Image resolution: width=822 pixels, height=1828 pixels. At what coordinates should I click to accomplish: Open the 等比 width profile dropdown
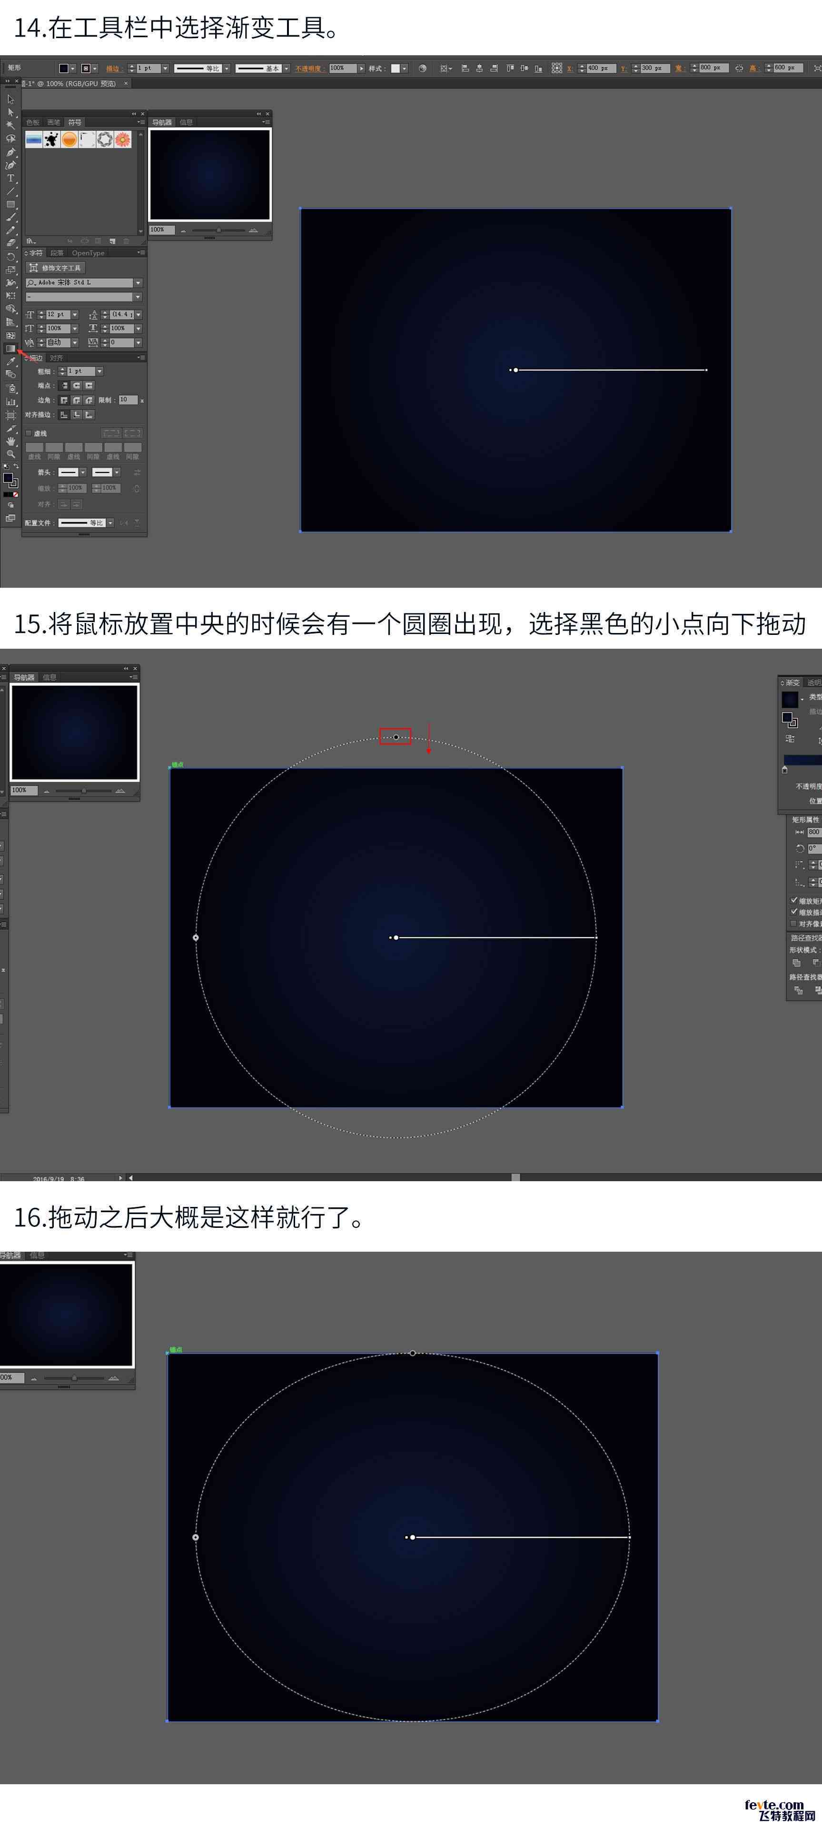click(x=226, y=68)
